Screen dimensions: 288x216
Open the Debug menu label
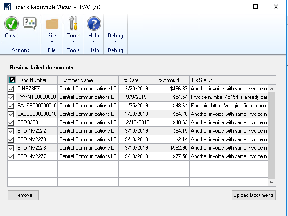tap(115, 36)
